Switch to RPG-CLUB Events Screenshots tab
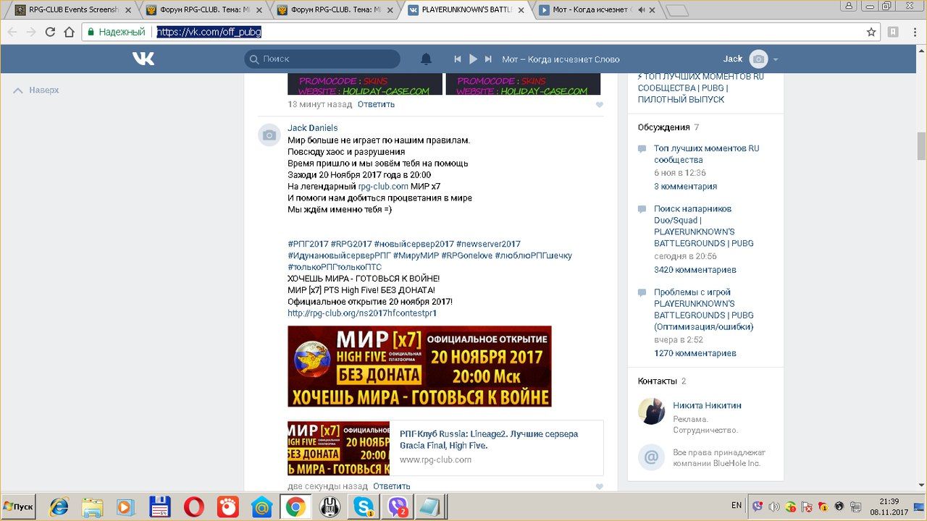The height and width of the screenshot is (521, 927). click(x=67, y=10)
